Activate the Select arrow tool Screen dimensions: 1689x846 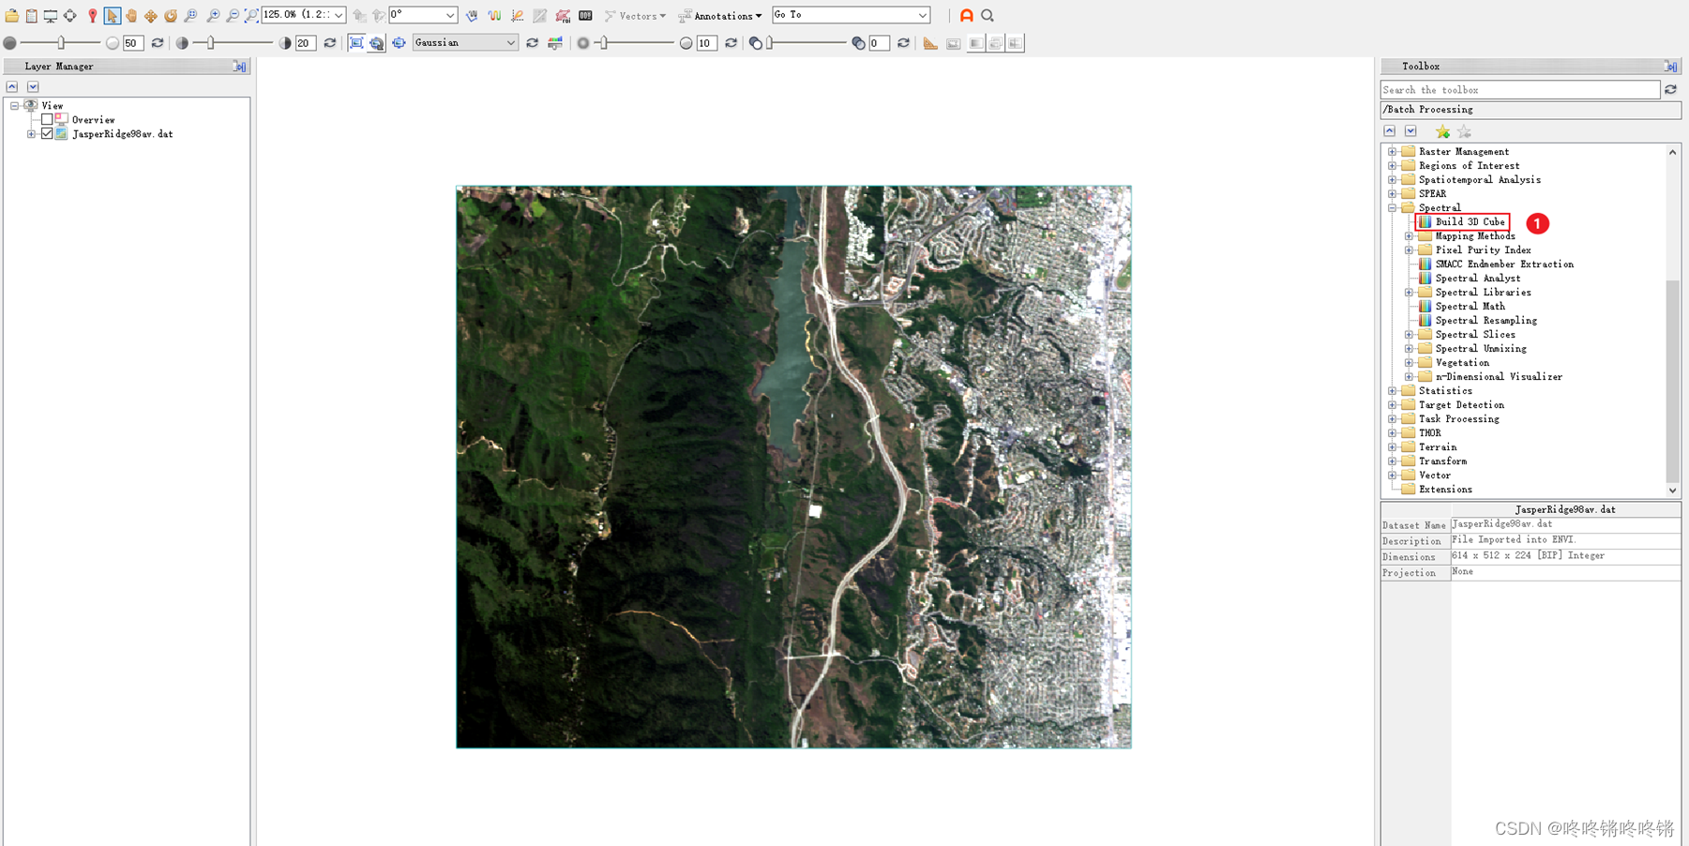(112, 16)
